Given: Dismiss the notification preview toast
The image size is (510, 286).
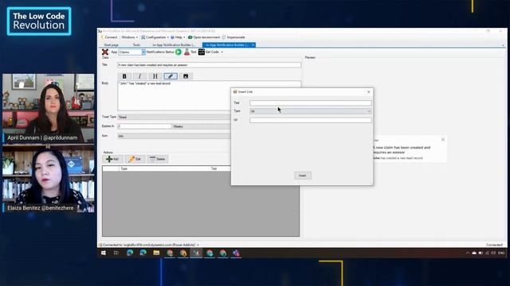Looking at the screenshot, I should coord(443,140).
